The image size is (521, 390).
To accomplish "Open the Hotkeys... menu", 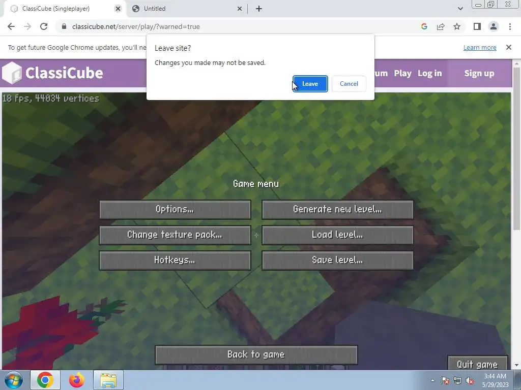I will point(175,261).
